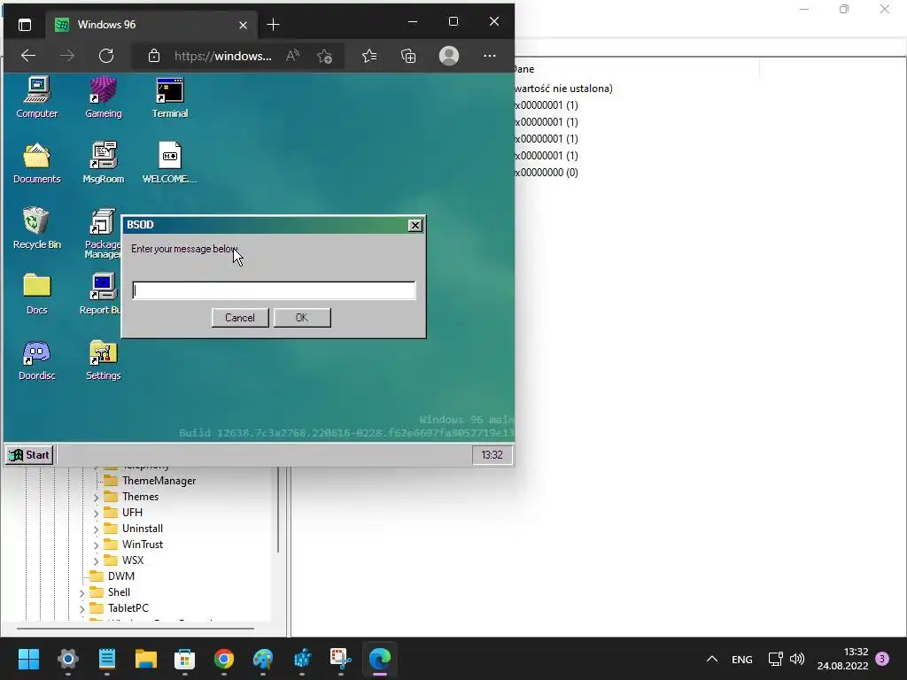Open the Report Bug desktop shortcut
Viewport: 907px width, 680px height.
(101, 294)
